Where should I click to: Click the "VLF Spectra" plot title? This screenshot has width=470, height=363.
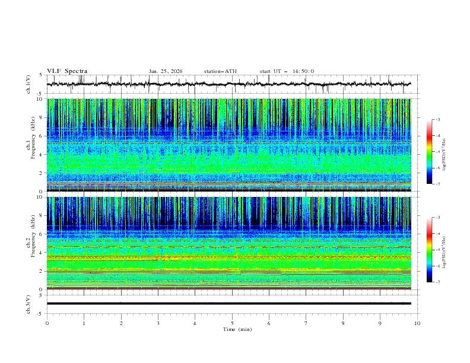[x=67, y=71]
